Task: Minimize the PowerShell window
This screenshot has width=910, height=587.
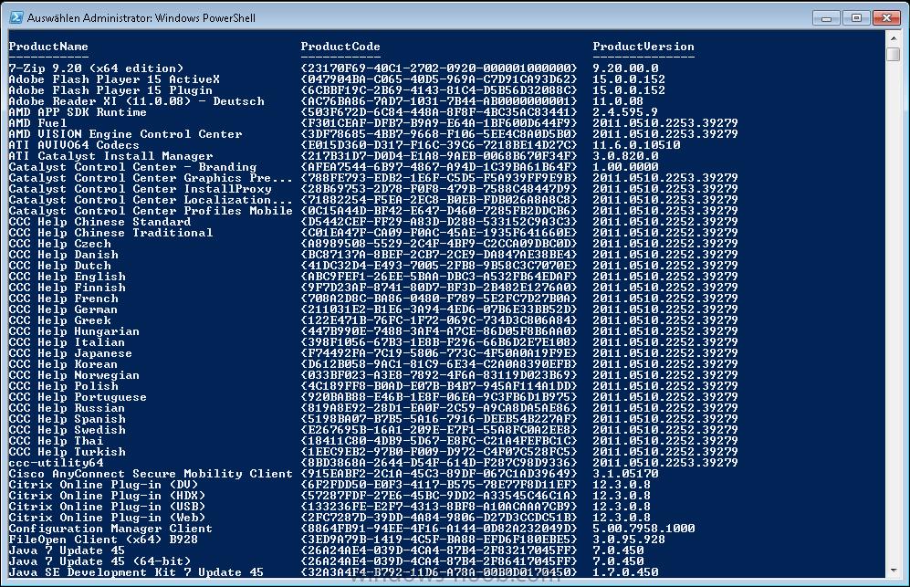Action: coord(826,18)
